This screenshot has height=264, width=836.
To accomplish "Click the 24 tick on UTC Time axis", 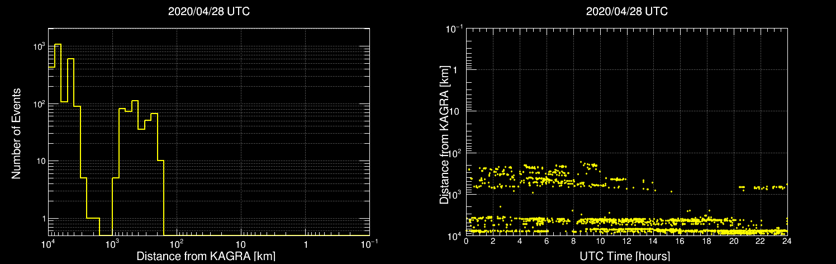I will [x=787, y=241].
